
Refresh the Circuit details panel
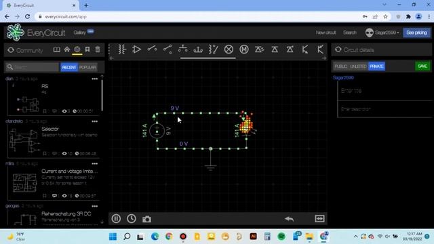(x=338, y=49)
